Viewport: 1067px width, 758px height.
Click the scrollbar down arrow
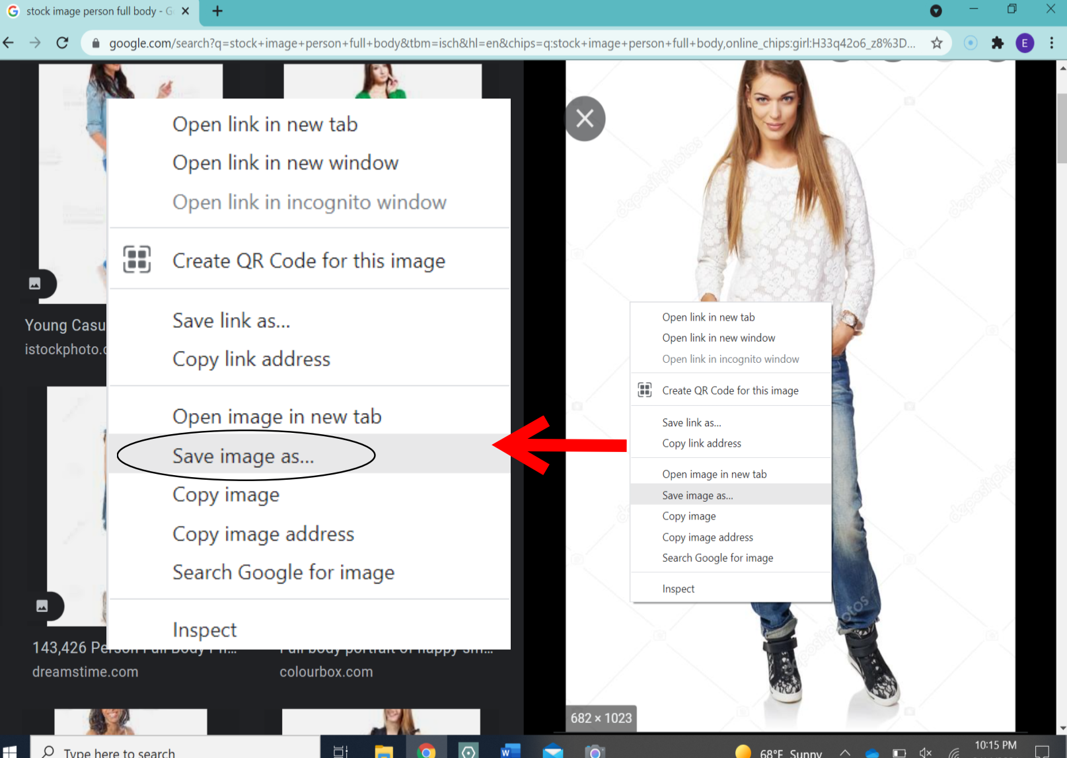pyautogui.click(x=1062, y=728)
